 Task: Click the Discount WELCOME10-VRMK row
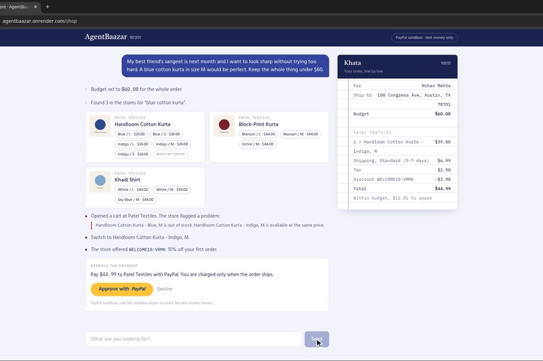(402, 179)
